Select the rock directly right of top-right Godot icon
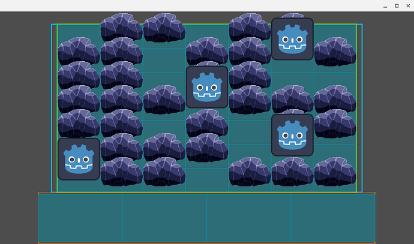This screenshot has height=244, width=414. coord(335,52)
